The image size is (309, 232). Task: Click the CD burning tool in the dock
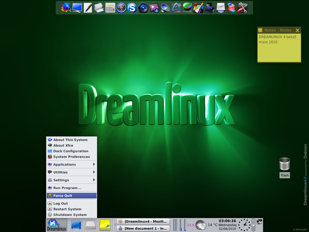coord(220,8)
